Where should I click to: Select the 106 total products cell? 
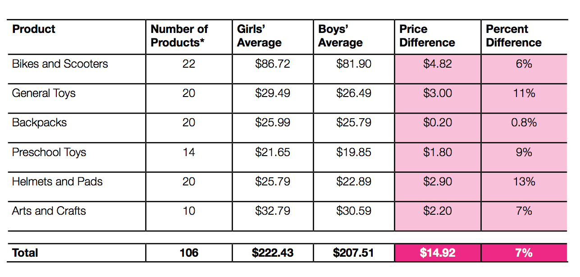point(188,253)
